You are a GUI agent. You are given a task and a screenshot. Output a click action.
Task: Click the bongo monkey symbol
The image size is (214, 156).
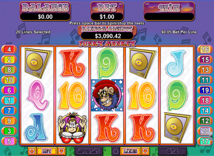[72, 127]
